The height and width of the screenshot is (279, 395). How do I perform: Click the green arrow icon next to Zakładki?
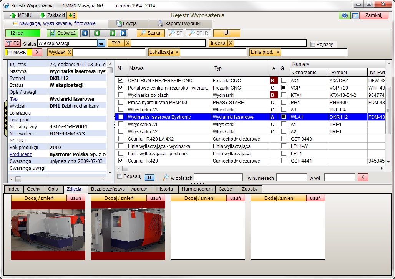tap(72, 15)
